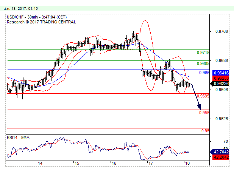Click the date axis label 18
Screen dimensions: 234x170
(x=187, y=163)
